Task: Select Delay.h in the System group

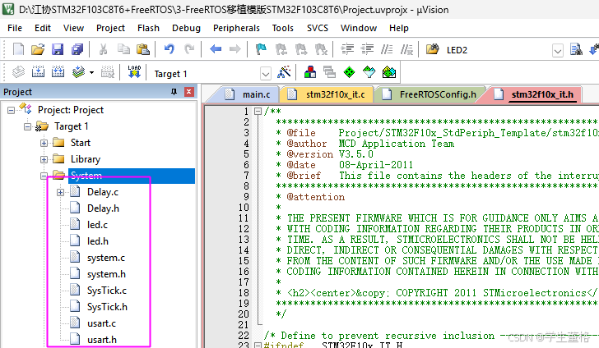Action: 103,208
